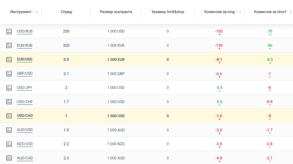The width and height of the screenshot is (293, 164).
Task: Click the USD/RUB short commission value 70
Action: coord(270,31)
